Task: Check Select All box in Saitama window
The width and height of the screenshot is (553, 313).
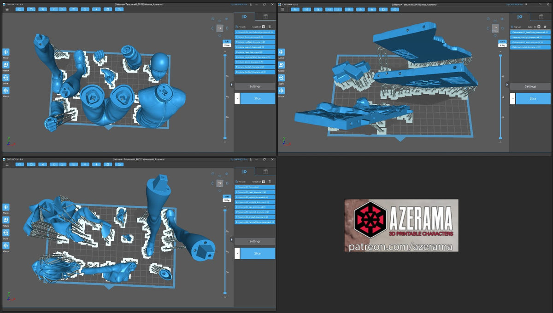Action: (264, 27)
